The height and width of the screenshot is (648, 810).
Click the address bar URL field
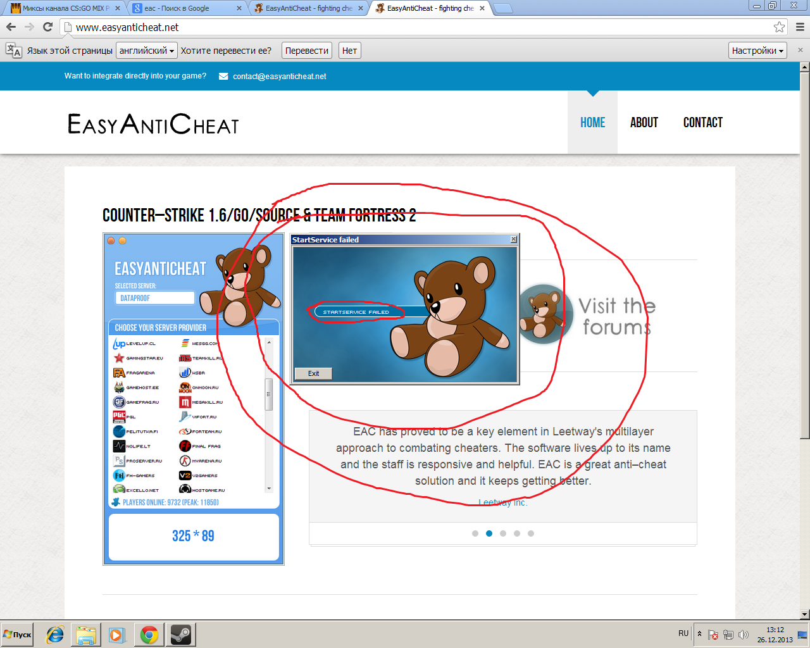418,27
